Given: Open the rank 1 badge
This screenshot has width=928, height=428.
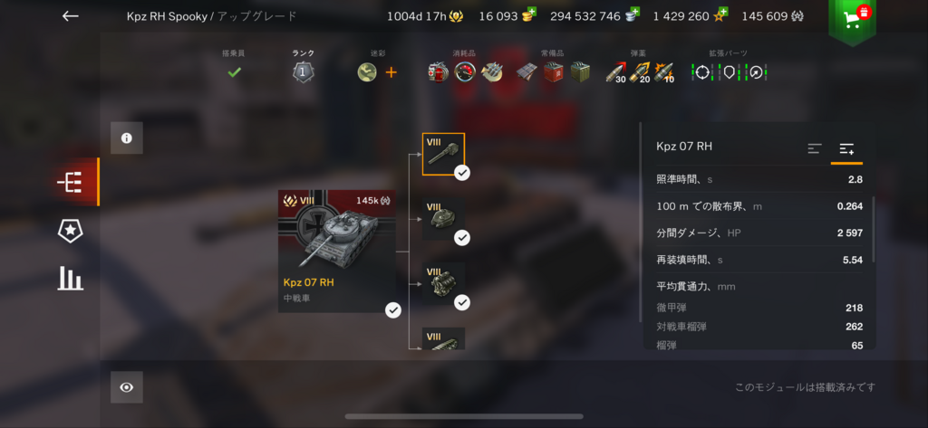Looking at the screenshot, I should [303, 72].
